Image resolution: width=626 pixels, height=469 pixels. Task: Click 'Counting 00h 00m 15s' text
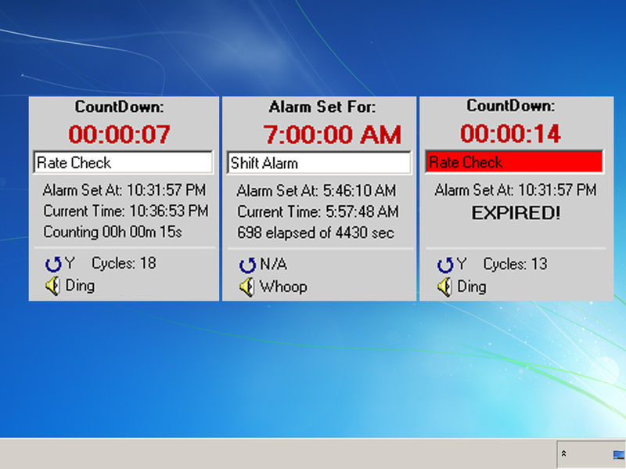pyautogui.click(x=113, y=232)
